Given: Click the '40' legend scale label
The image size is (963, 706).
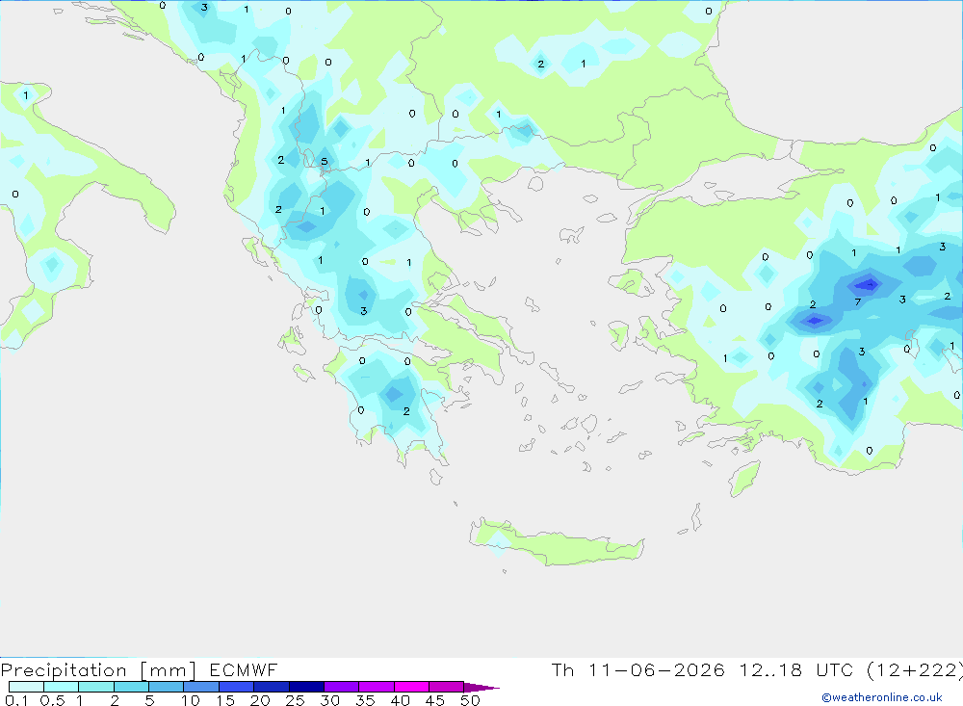Looking at the screenshot, I should [401, 700].
